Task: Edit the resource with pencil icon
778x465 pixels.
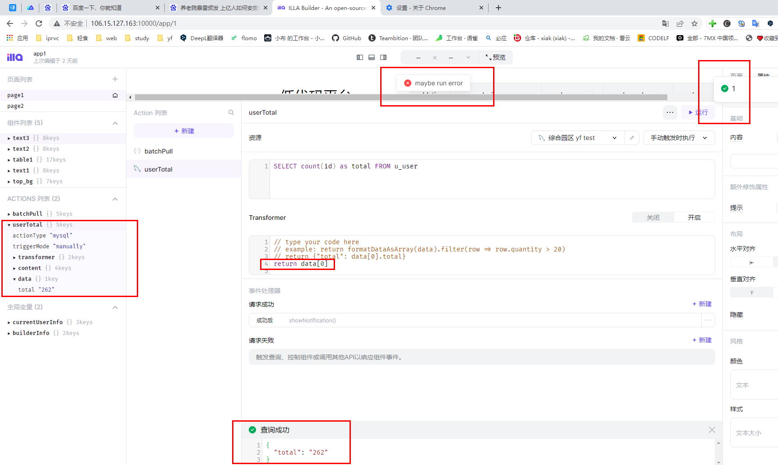Action: pos(632,138)
